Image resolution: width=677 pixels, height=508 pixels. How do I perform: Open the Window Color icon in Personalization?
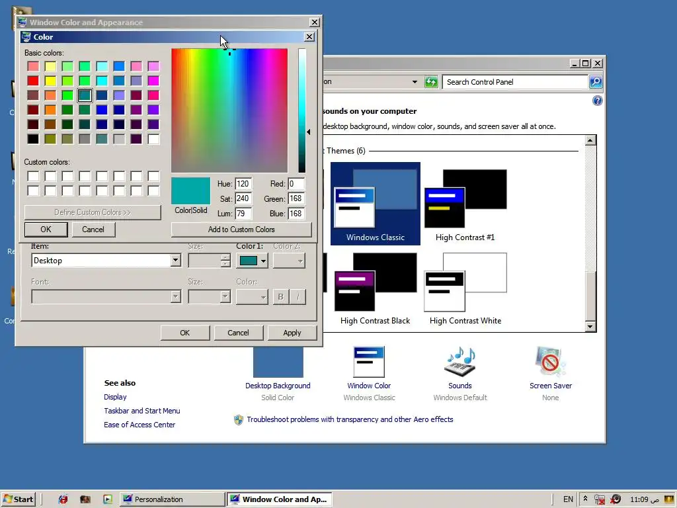coord(369,362)
